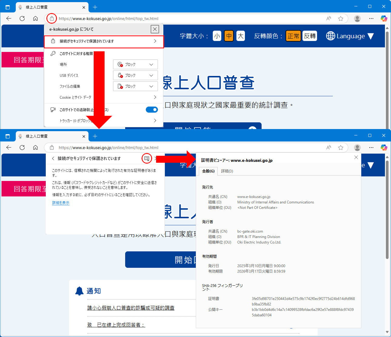Switch colors with the 反轉 button
The height and width of the screenshot is (337, 391).
(x=309, y=36)
